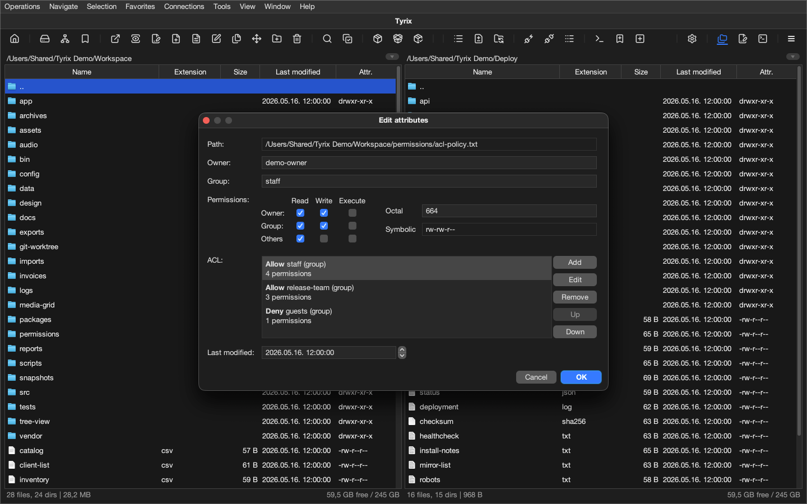
Task: Select the Deny guests ACL entry
Action: pos(407,316)
